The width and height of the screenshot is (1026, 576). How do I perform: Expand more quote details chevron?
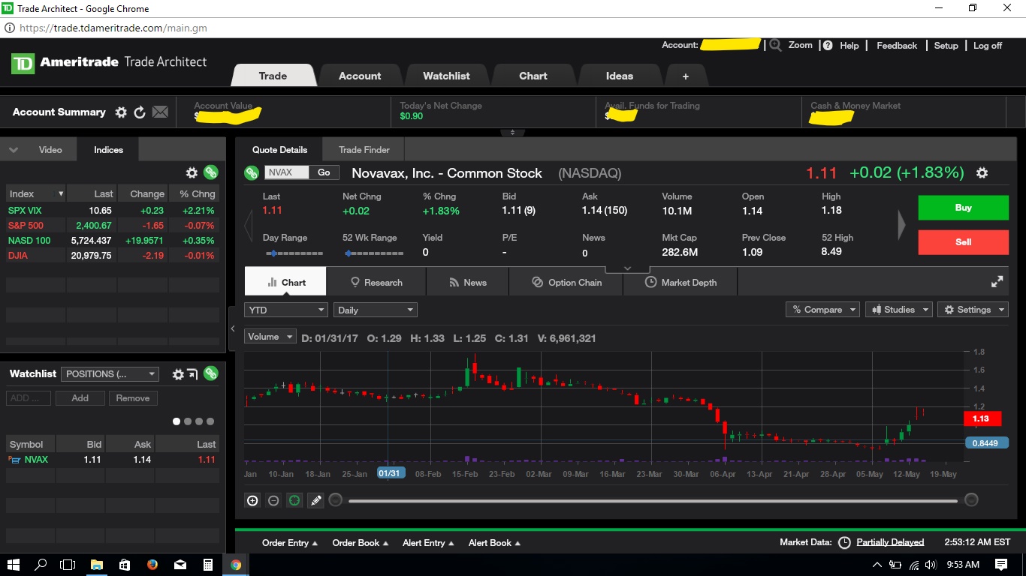626,268
